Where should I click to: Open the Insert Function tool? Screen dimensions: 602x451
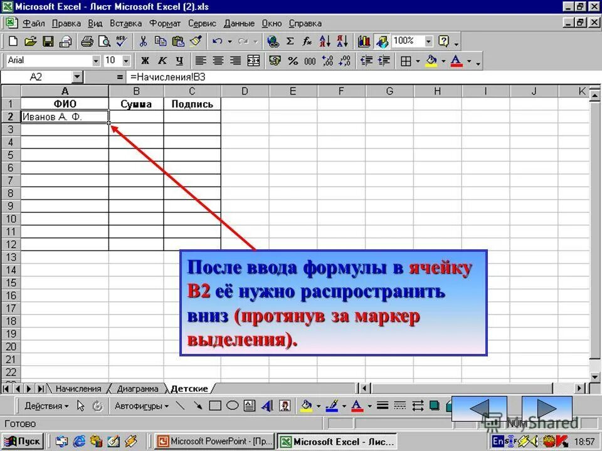pos(306,41)
